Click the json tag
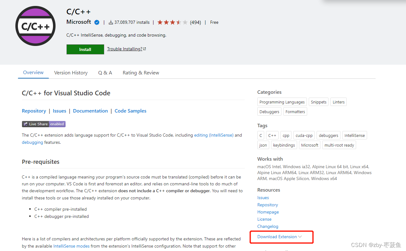 263,145
